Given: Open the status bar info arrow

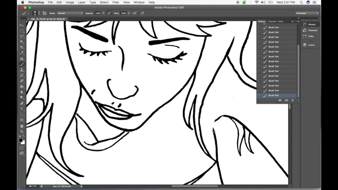Looking at the screenshot, I should click(x=81, y=186).
